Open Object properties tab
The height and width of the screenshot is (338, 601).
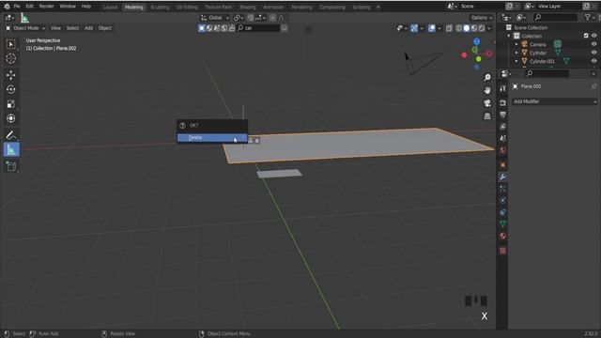click(503, 165)
